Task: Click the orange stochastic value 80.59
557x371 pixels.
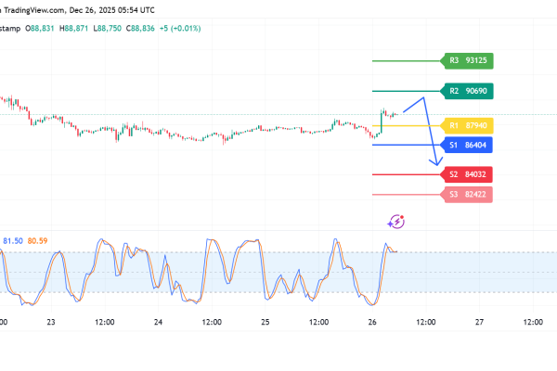Action: coord(38,242)
